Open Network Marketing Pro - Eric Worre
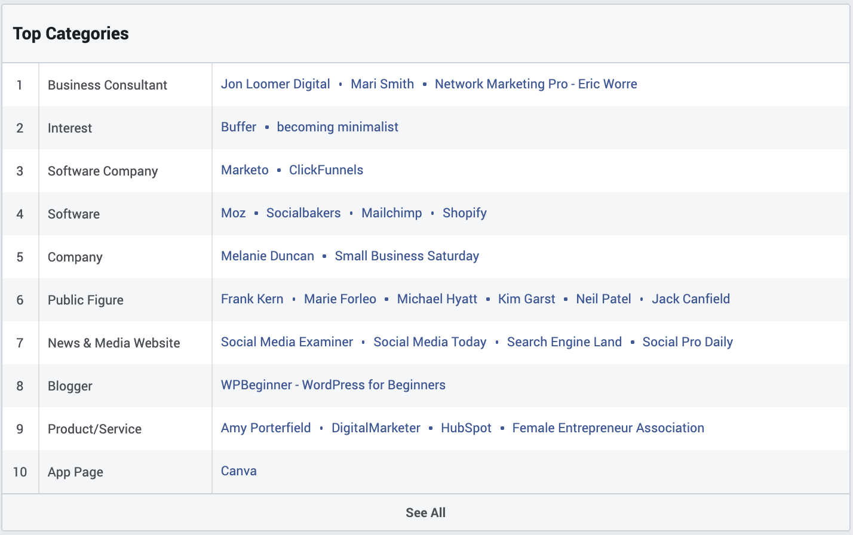This screenshot has height=535, width=853. tap(536, 84)
